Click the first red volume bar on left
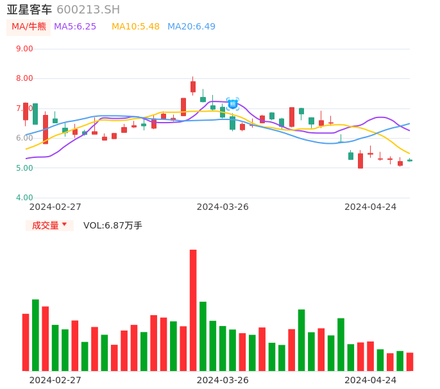This screenshot has width=440, height=389. pos(26,341)
